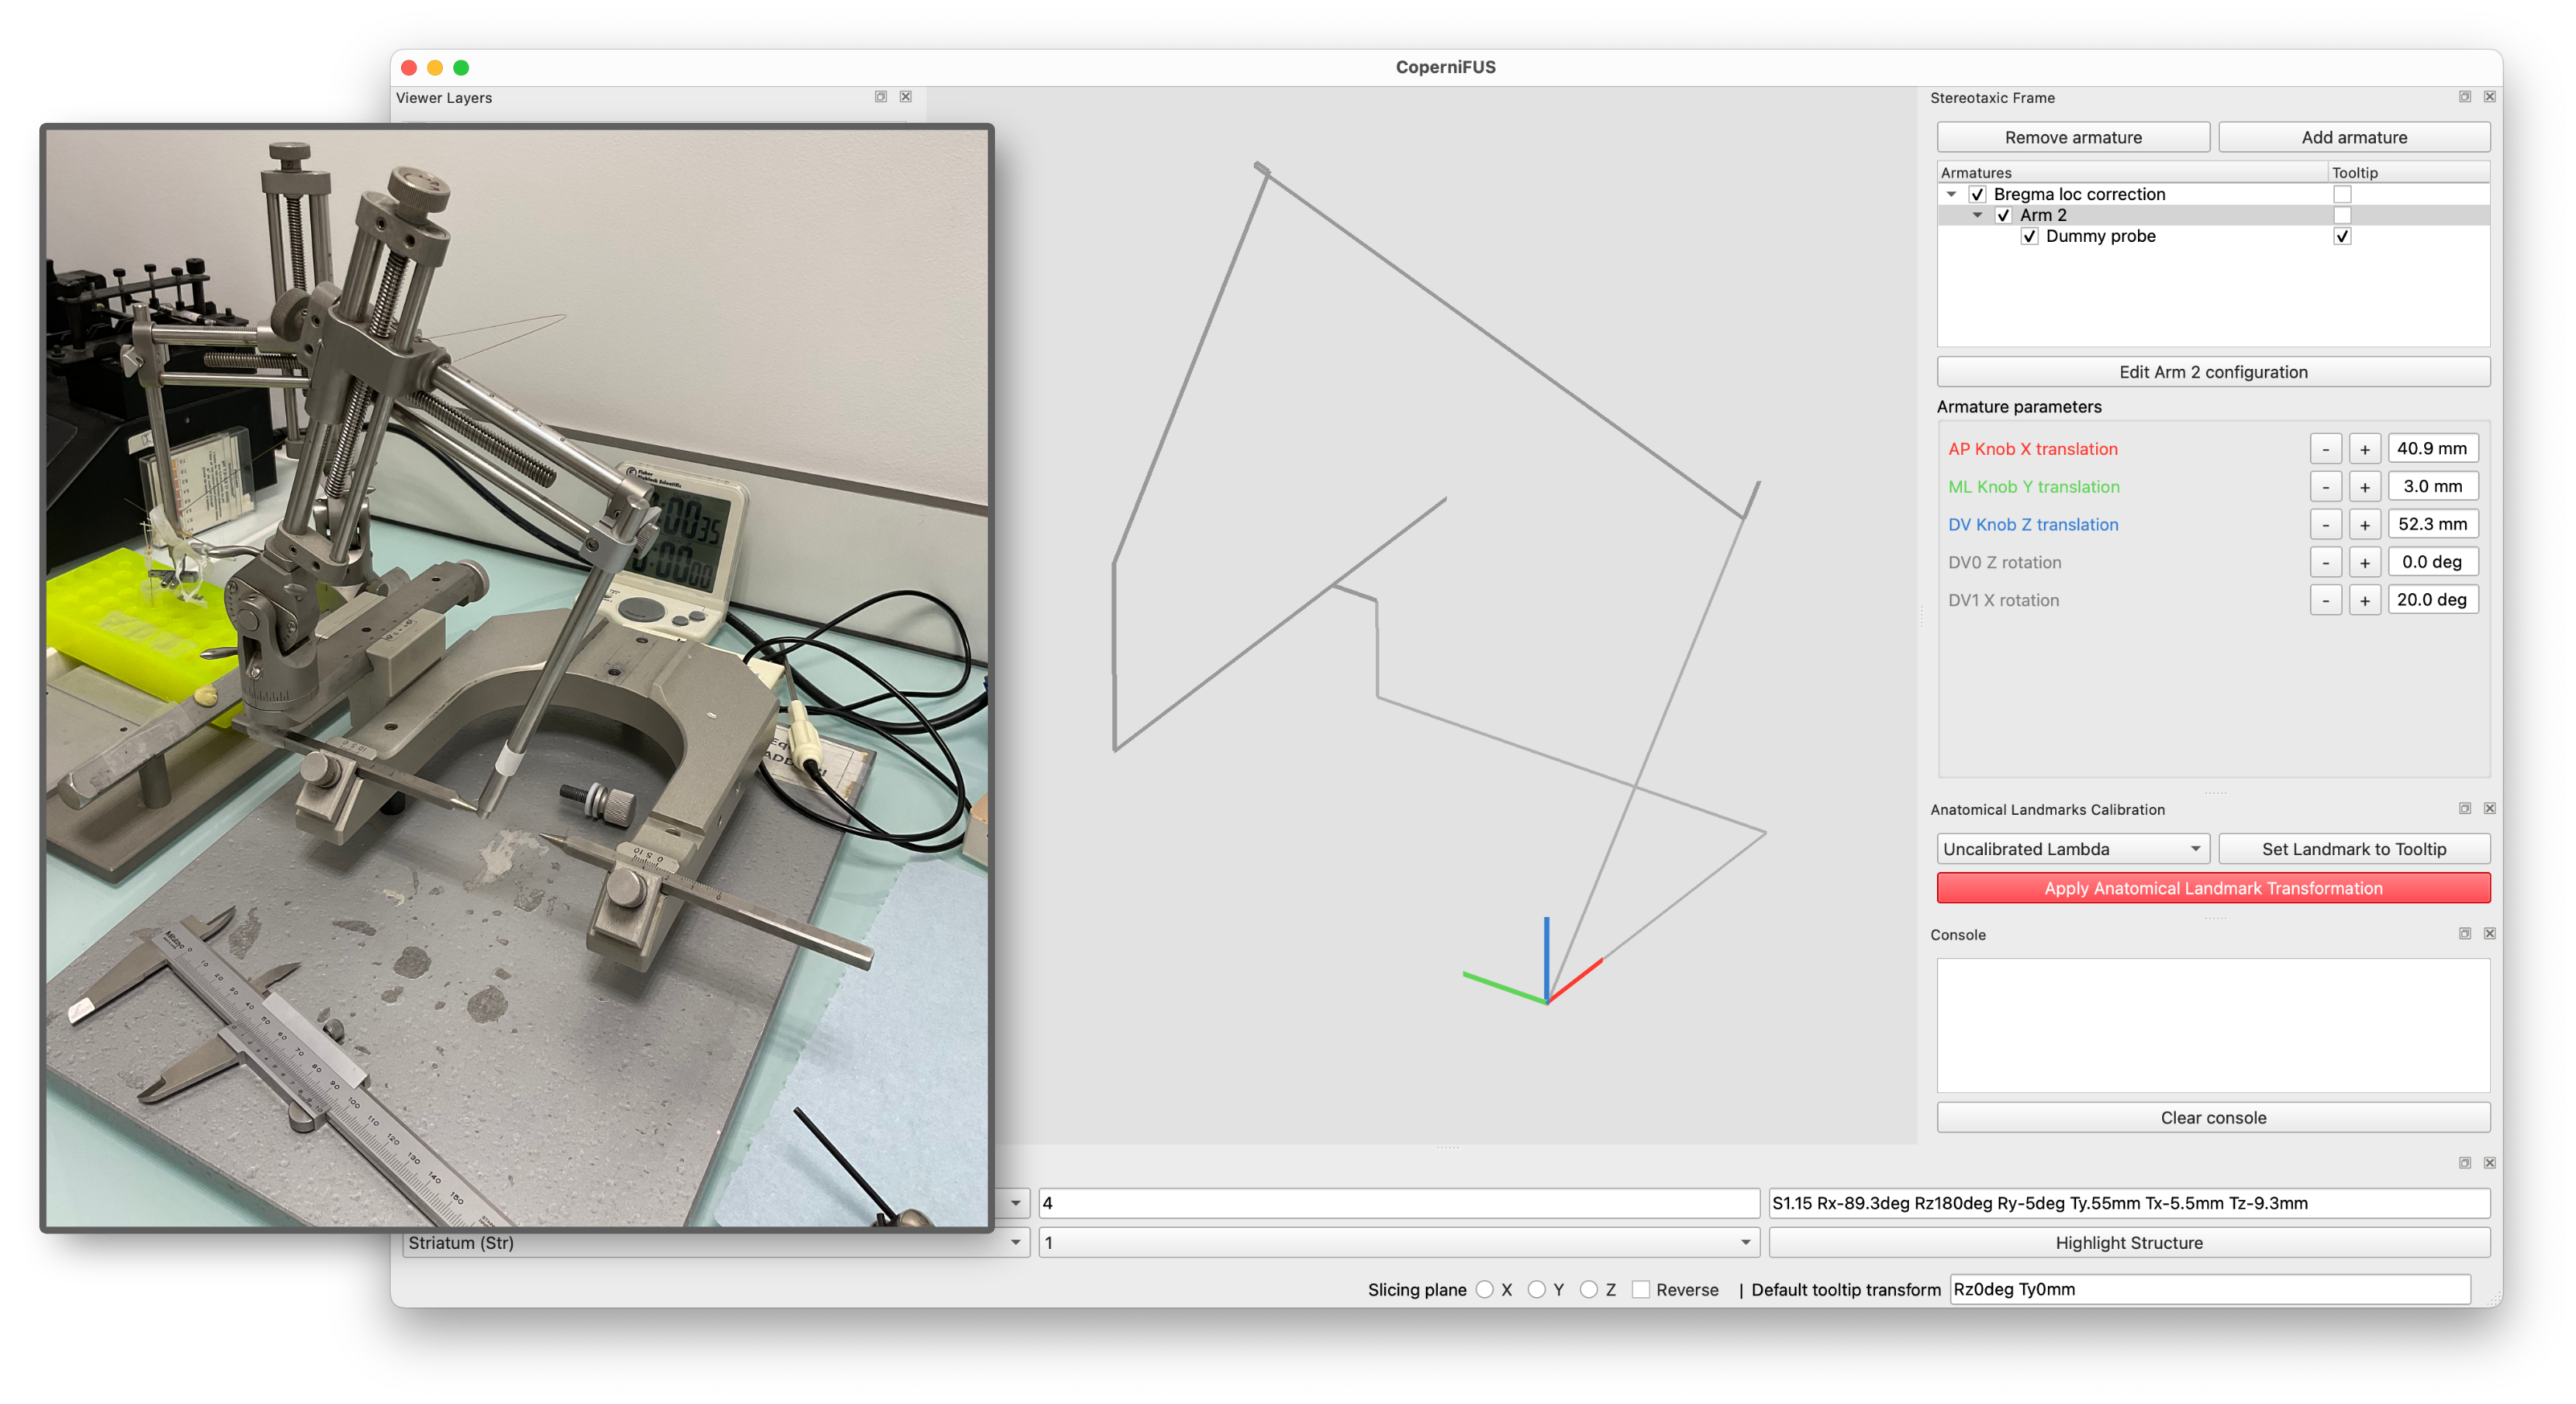The height and width of the screenshot is (1404, 2576).
Task: Click inside the Console output area
Action: 2213,1026
